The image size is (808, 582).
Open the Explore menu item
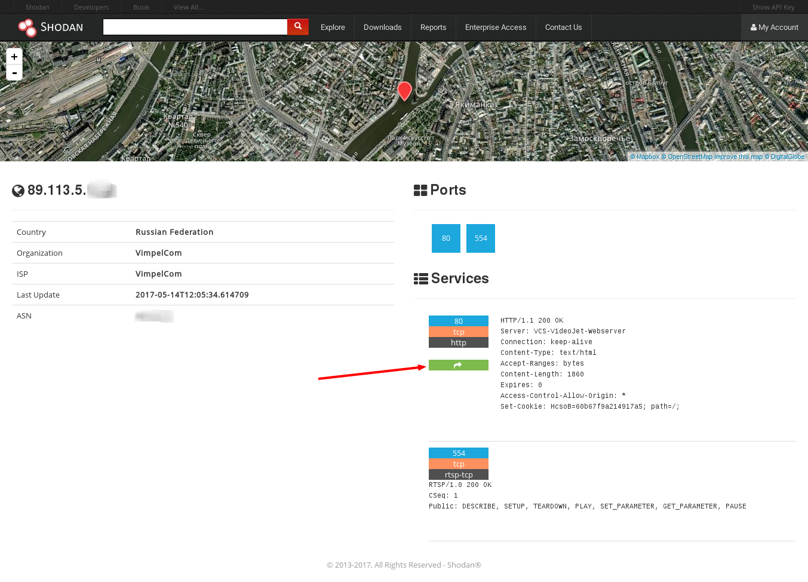pyautogui.click(x=333, y=27)
